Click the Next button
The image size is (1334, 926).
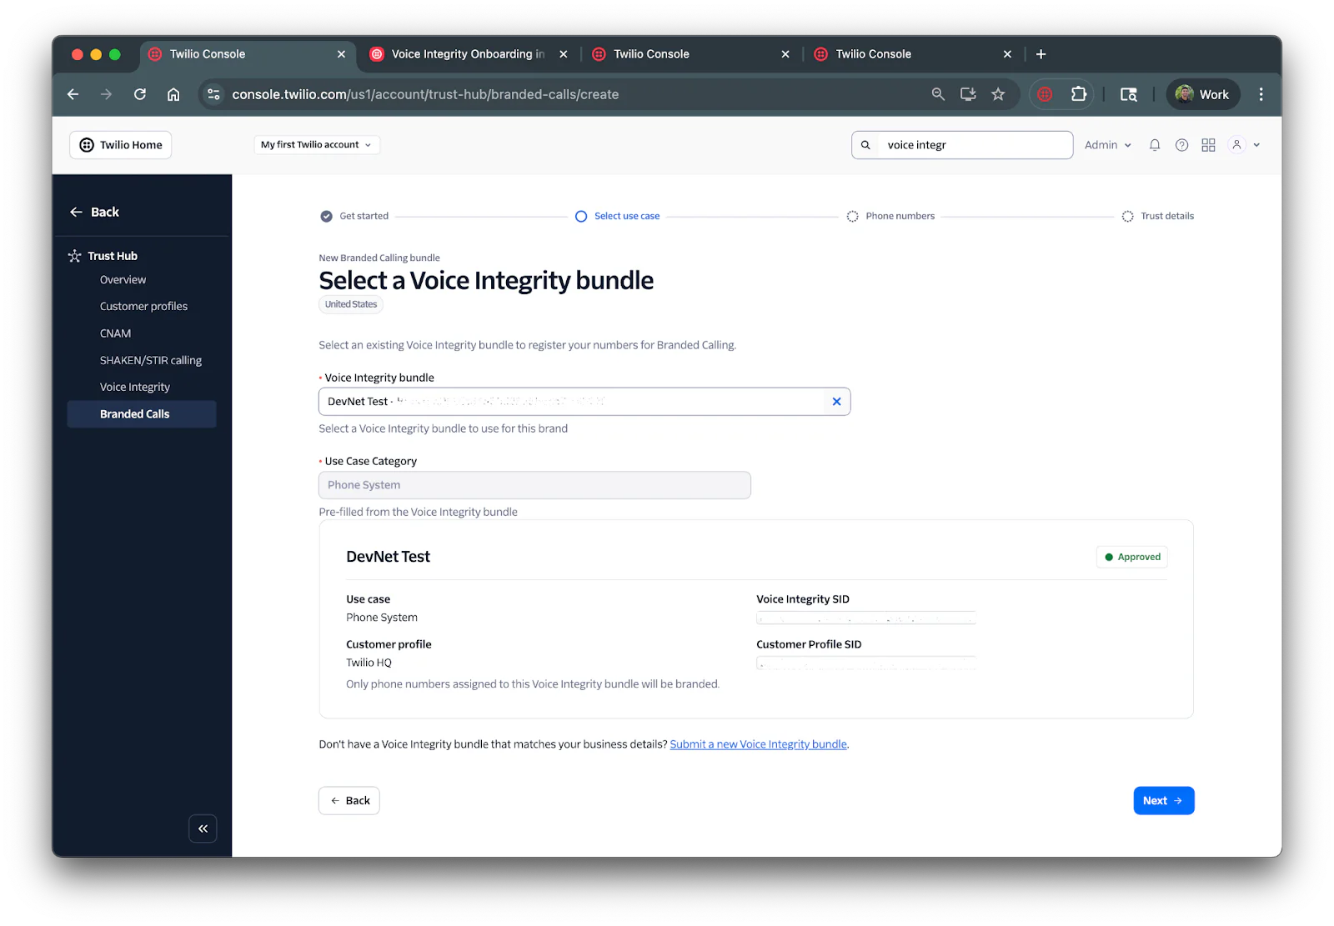(x=1162, y=800)
